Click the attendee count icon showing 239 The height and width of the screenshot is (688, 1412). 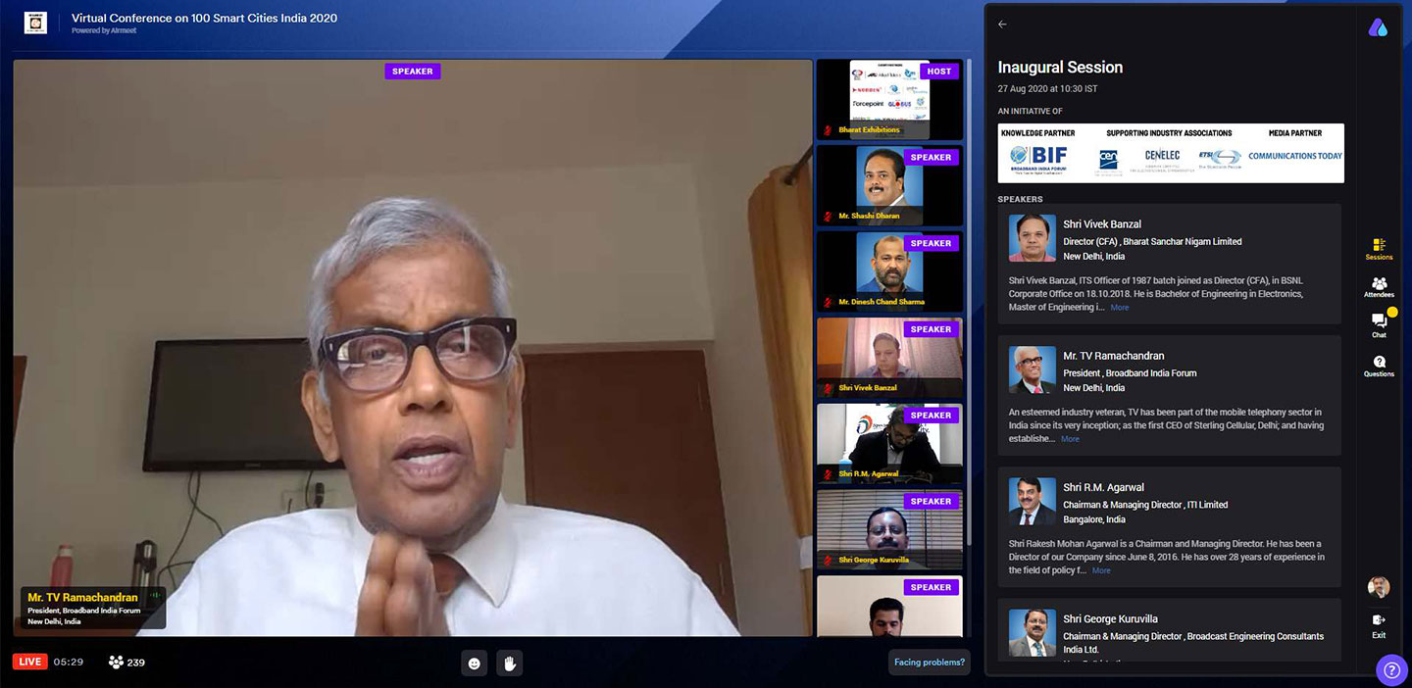[116, 662]
